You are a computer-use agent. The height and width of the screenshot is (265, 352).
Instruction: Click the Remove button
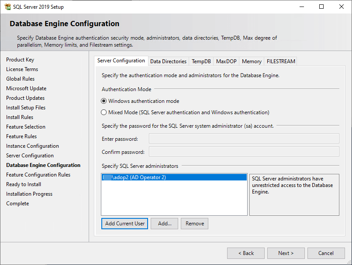[195, 224]
